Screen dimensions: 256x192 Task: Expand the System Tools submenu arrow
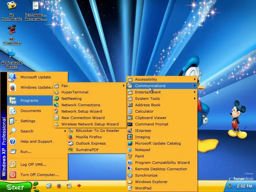[195, 99]
